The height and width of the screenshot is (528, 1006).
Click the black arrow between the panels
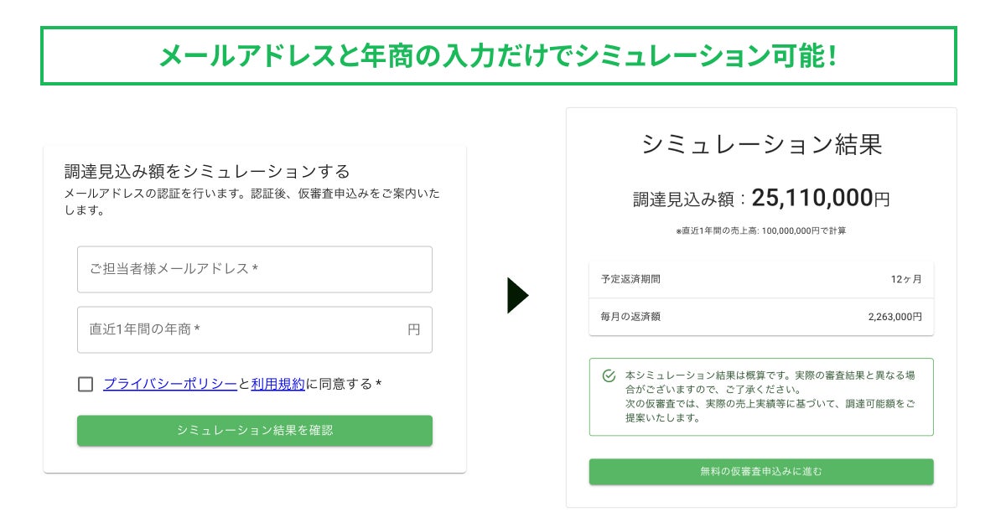click(x=517, y=295)
